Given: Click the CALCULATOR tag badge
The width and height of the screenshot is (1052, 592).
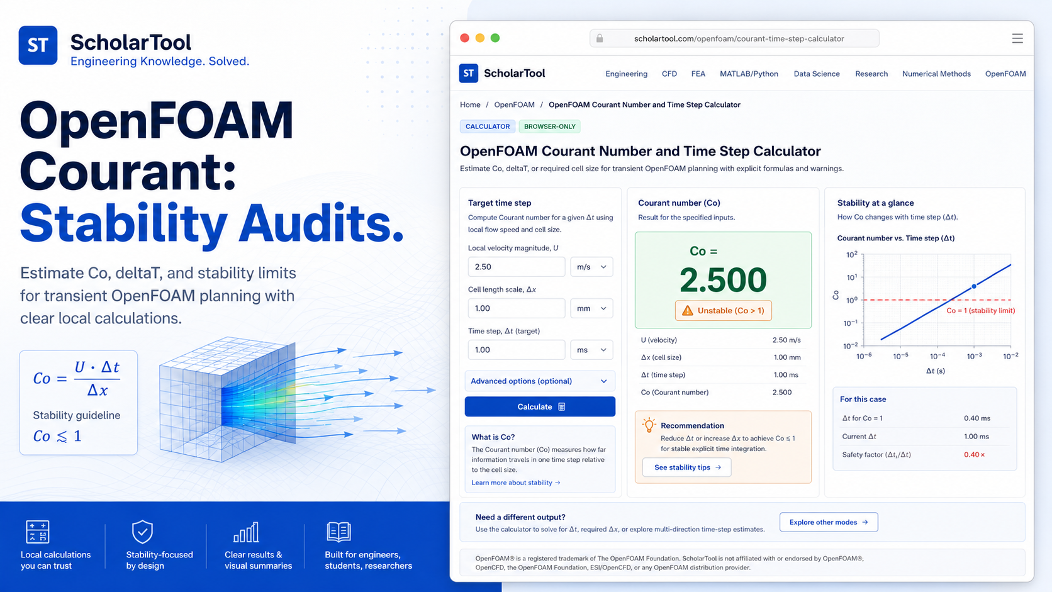Looking at the screenshot, I should pyautogui.click(x=488, y=126).
